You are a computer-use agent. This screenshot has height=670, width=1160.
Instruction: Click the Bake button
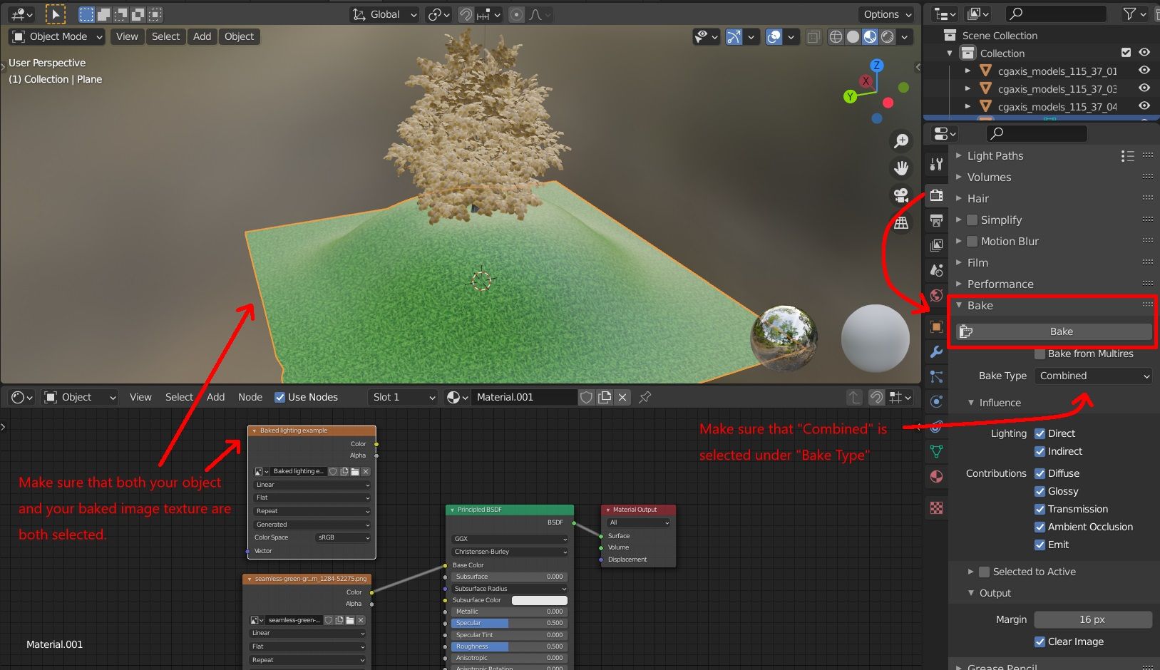[x=1061, y=331]
